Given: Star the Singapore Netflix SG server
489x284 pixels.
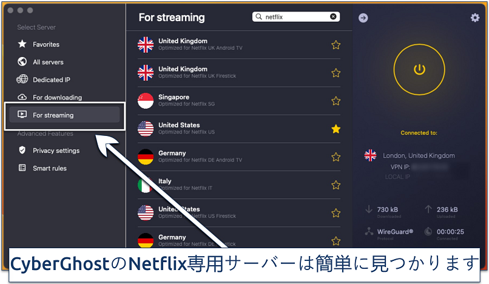Looking at the screenshot, I should click(336, 101).
